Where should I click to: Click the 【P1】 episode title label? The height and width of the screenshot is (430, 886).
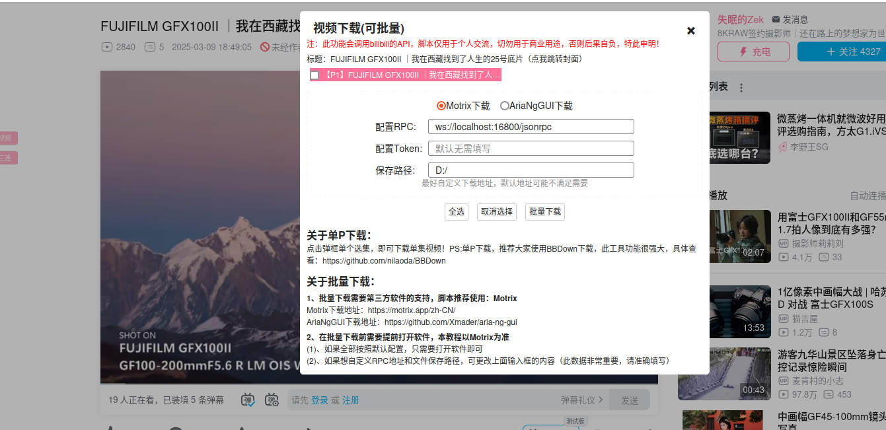[411, 75]
